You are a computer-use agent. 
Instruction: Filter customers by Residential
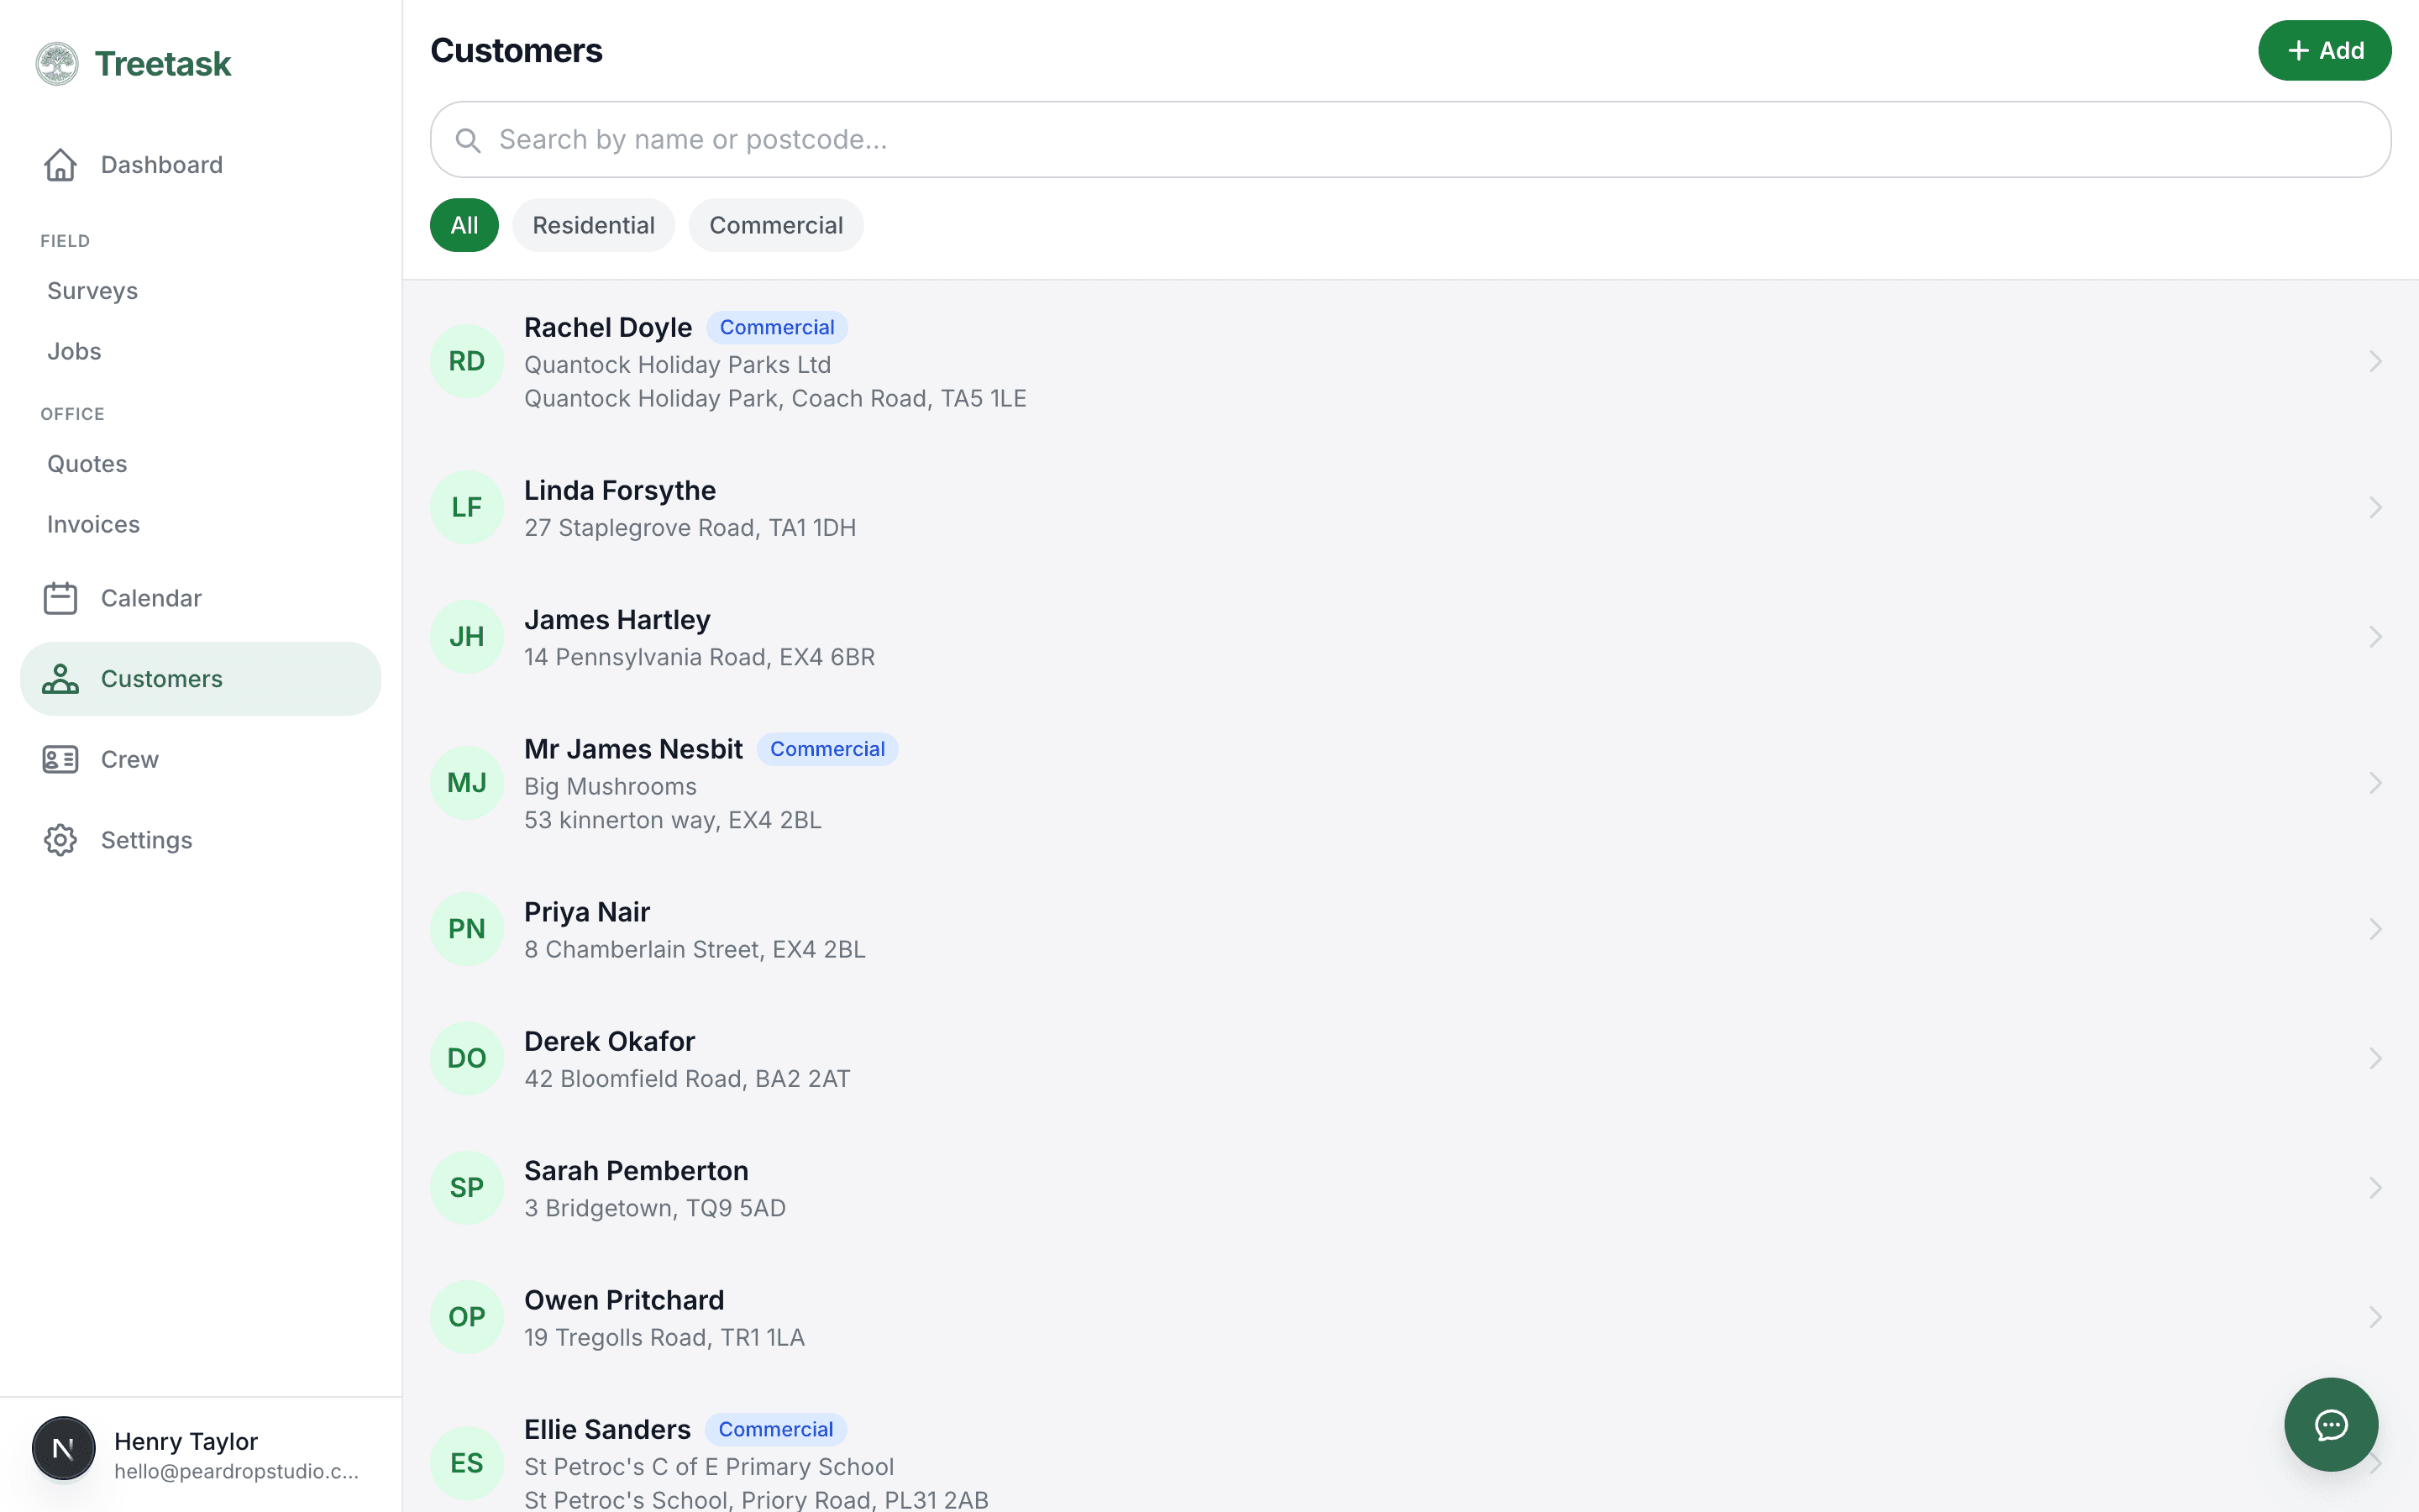coord(594,225)
